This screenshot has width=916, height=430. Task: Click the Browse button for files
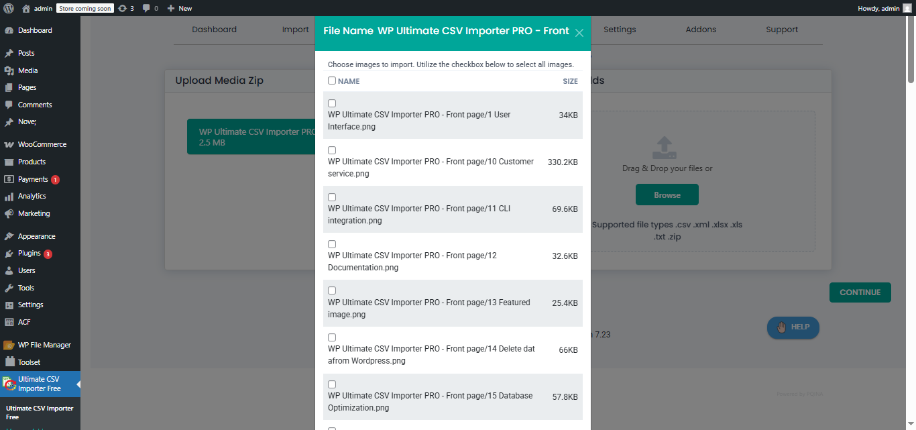[667, 195]
